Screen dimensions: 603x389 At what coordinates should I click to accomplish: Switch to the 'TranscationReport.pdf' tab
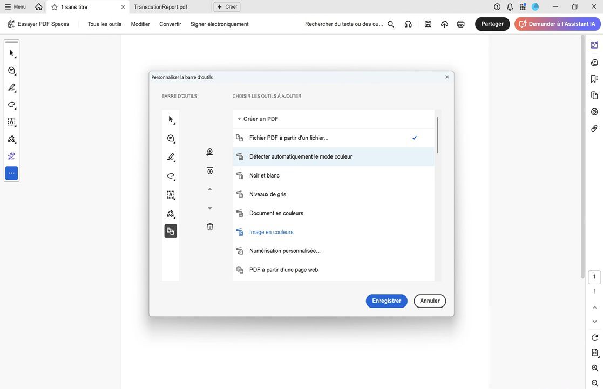[162, 6]
